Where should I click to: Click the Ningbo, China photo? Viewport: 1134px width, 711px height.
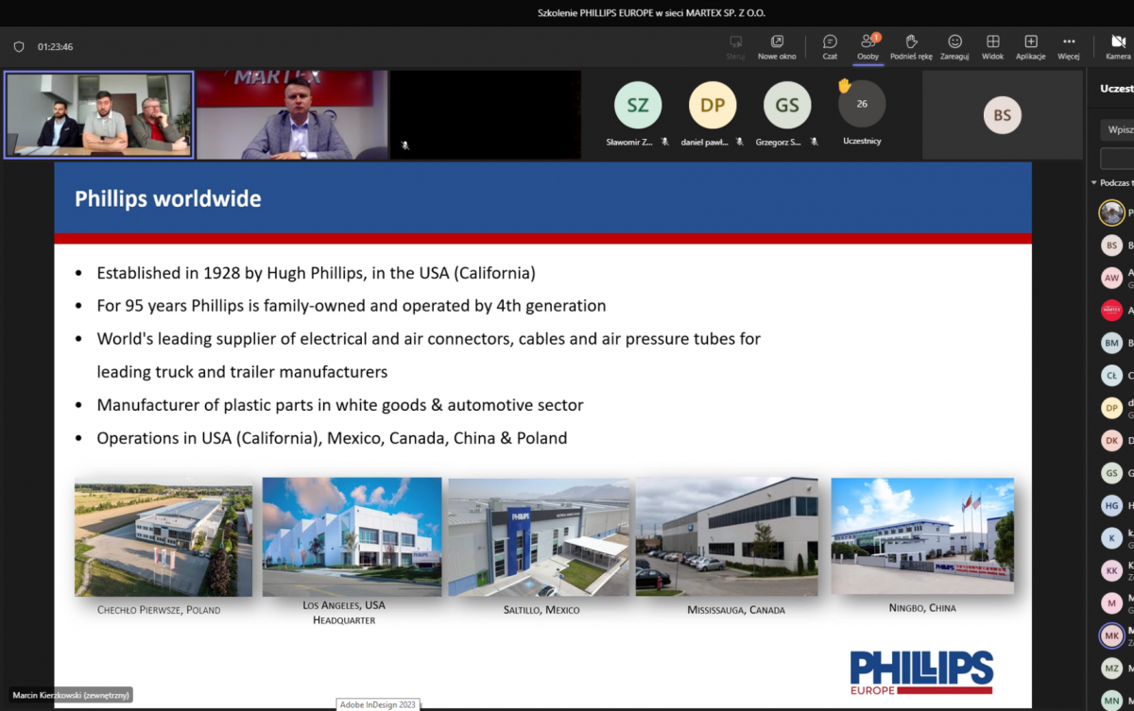coord(922,535)
